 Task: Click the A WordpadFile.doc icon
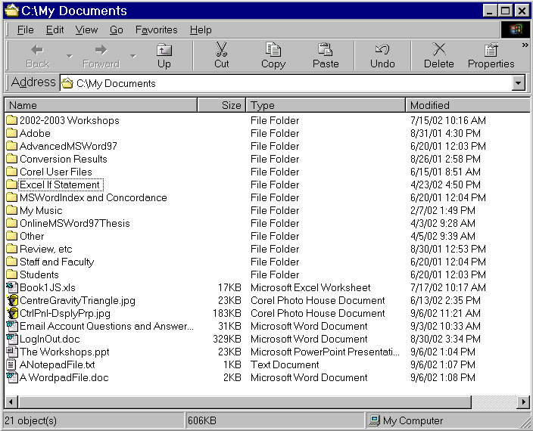12,377
